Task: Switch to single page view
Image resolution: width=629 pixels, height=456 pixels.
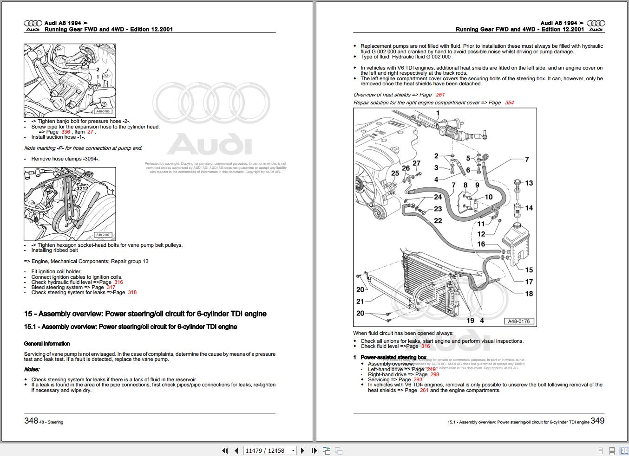Action: pos(600,450)
